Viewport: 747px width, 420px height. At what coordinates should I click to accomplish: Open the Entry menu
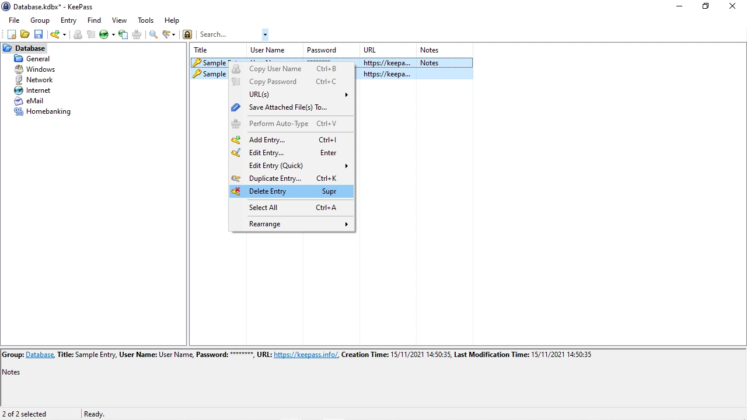(69, 20)
